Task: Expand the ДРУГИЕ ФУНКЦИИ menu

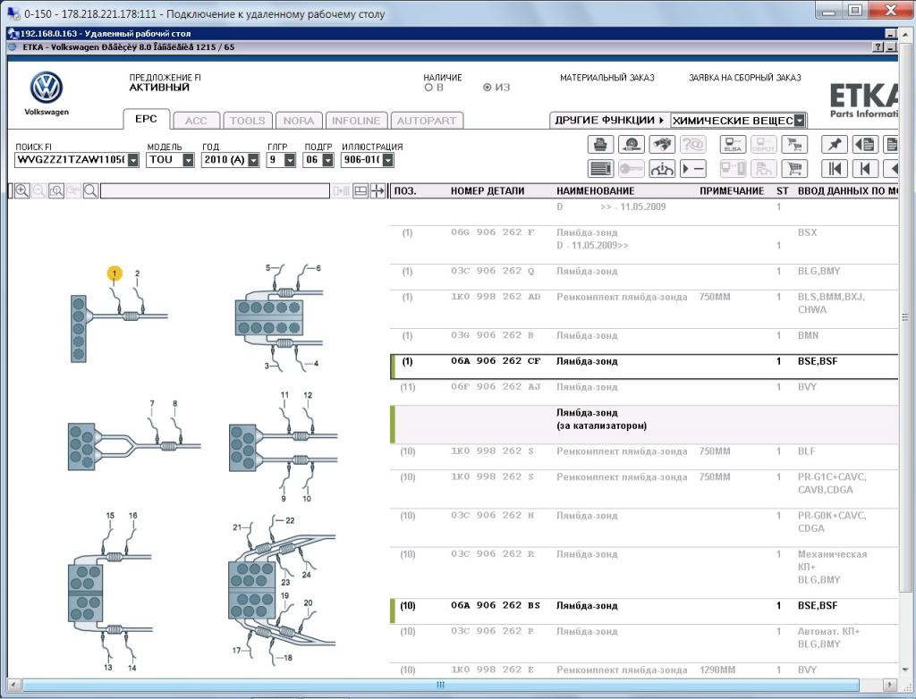Action: pyautogui.click(x=609, y=121)
